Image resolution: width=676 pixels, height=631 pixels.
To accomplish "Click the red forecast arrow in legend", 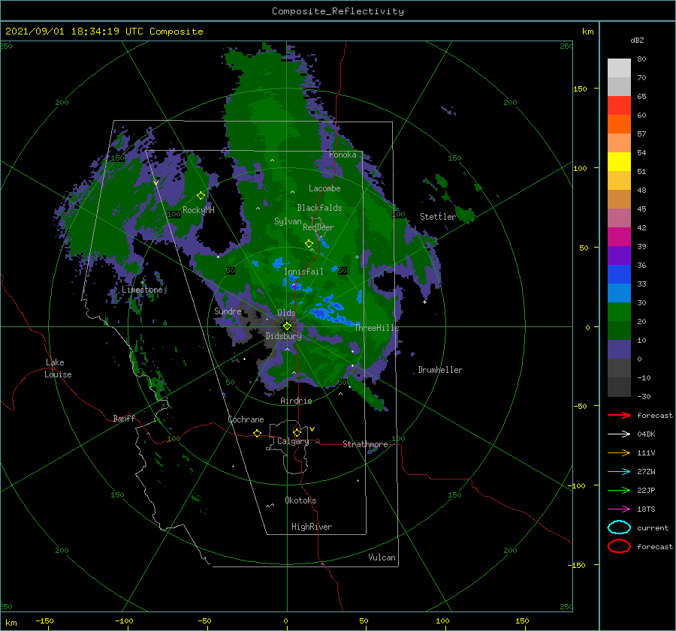I will [619, 415].
